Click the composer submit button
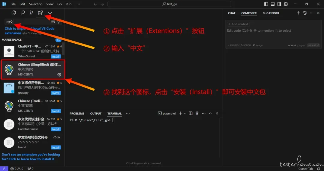The width and height of the screenshot is (324, 171). point(313,45)
